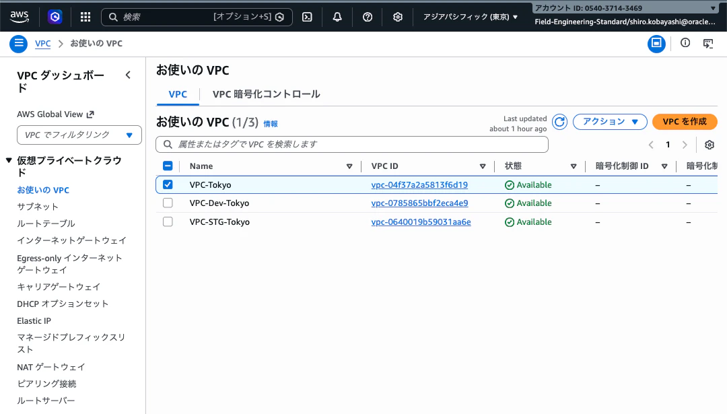This screenshot has height=414, width=727.
Task: Open DHCP オプションセット in the sidebar
Action: (63, 304)
